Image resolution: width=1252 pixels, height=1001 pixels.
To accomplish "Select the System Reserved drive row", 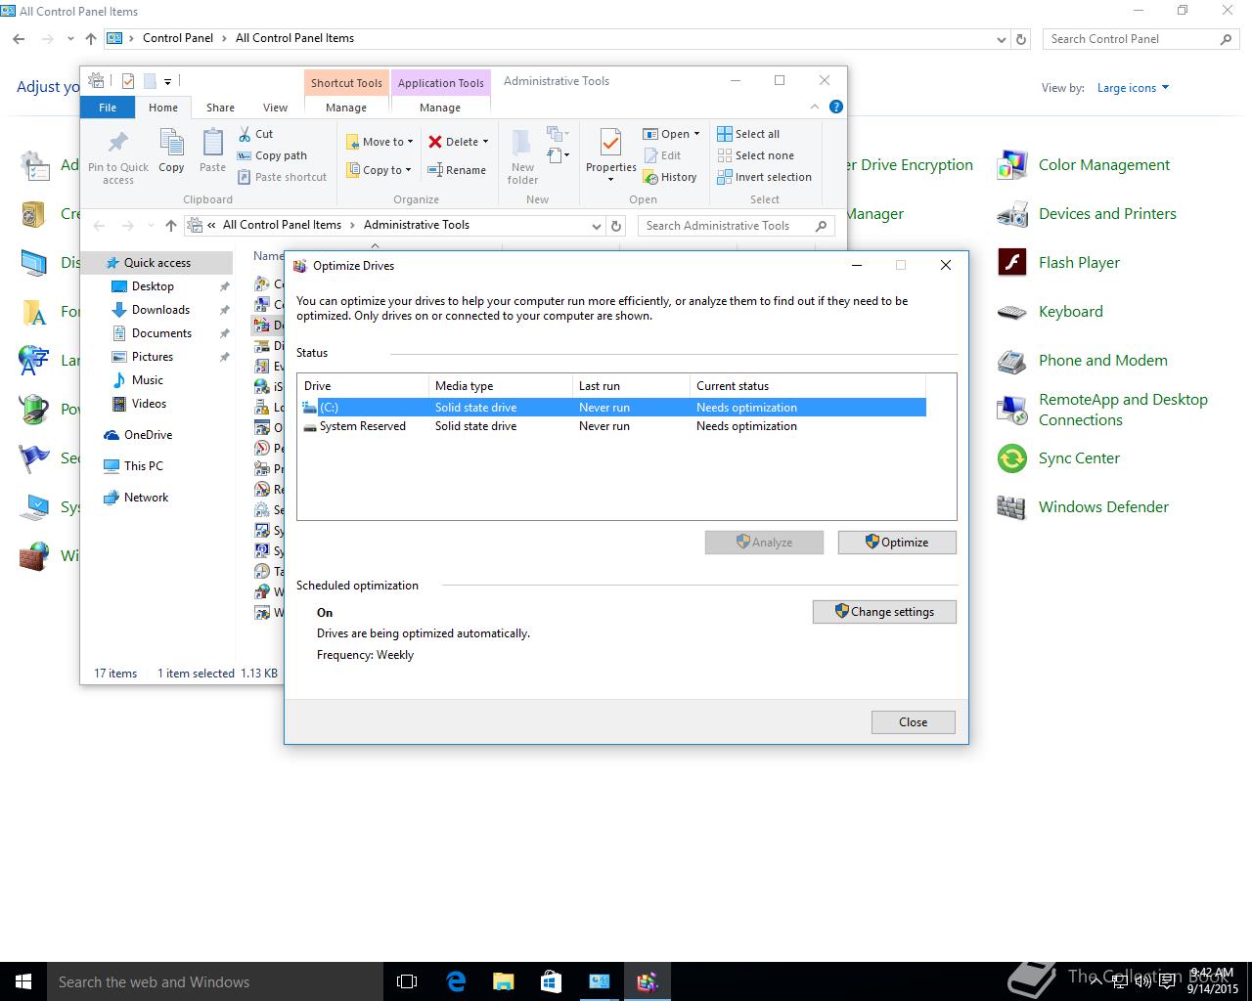I will (x=362, y=426).
